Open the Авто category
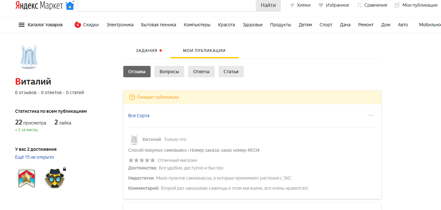 [403, 25]
